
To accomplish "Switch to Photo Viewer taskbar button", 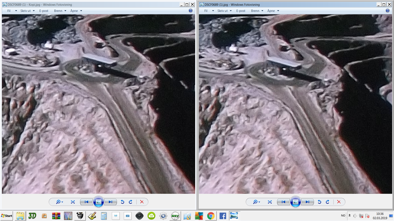I will (234, 216).
